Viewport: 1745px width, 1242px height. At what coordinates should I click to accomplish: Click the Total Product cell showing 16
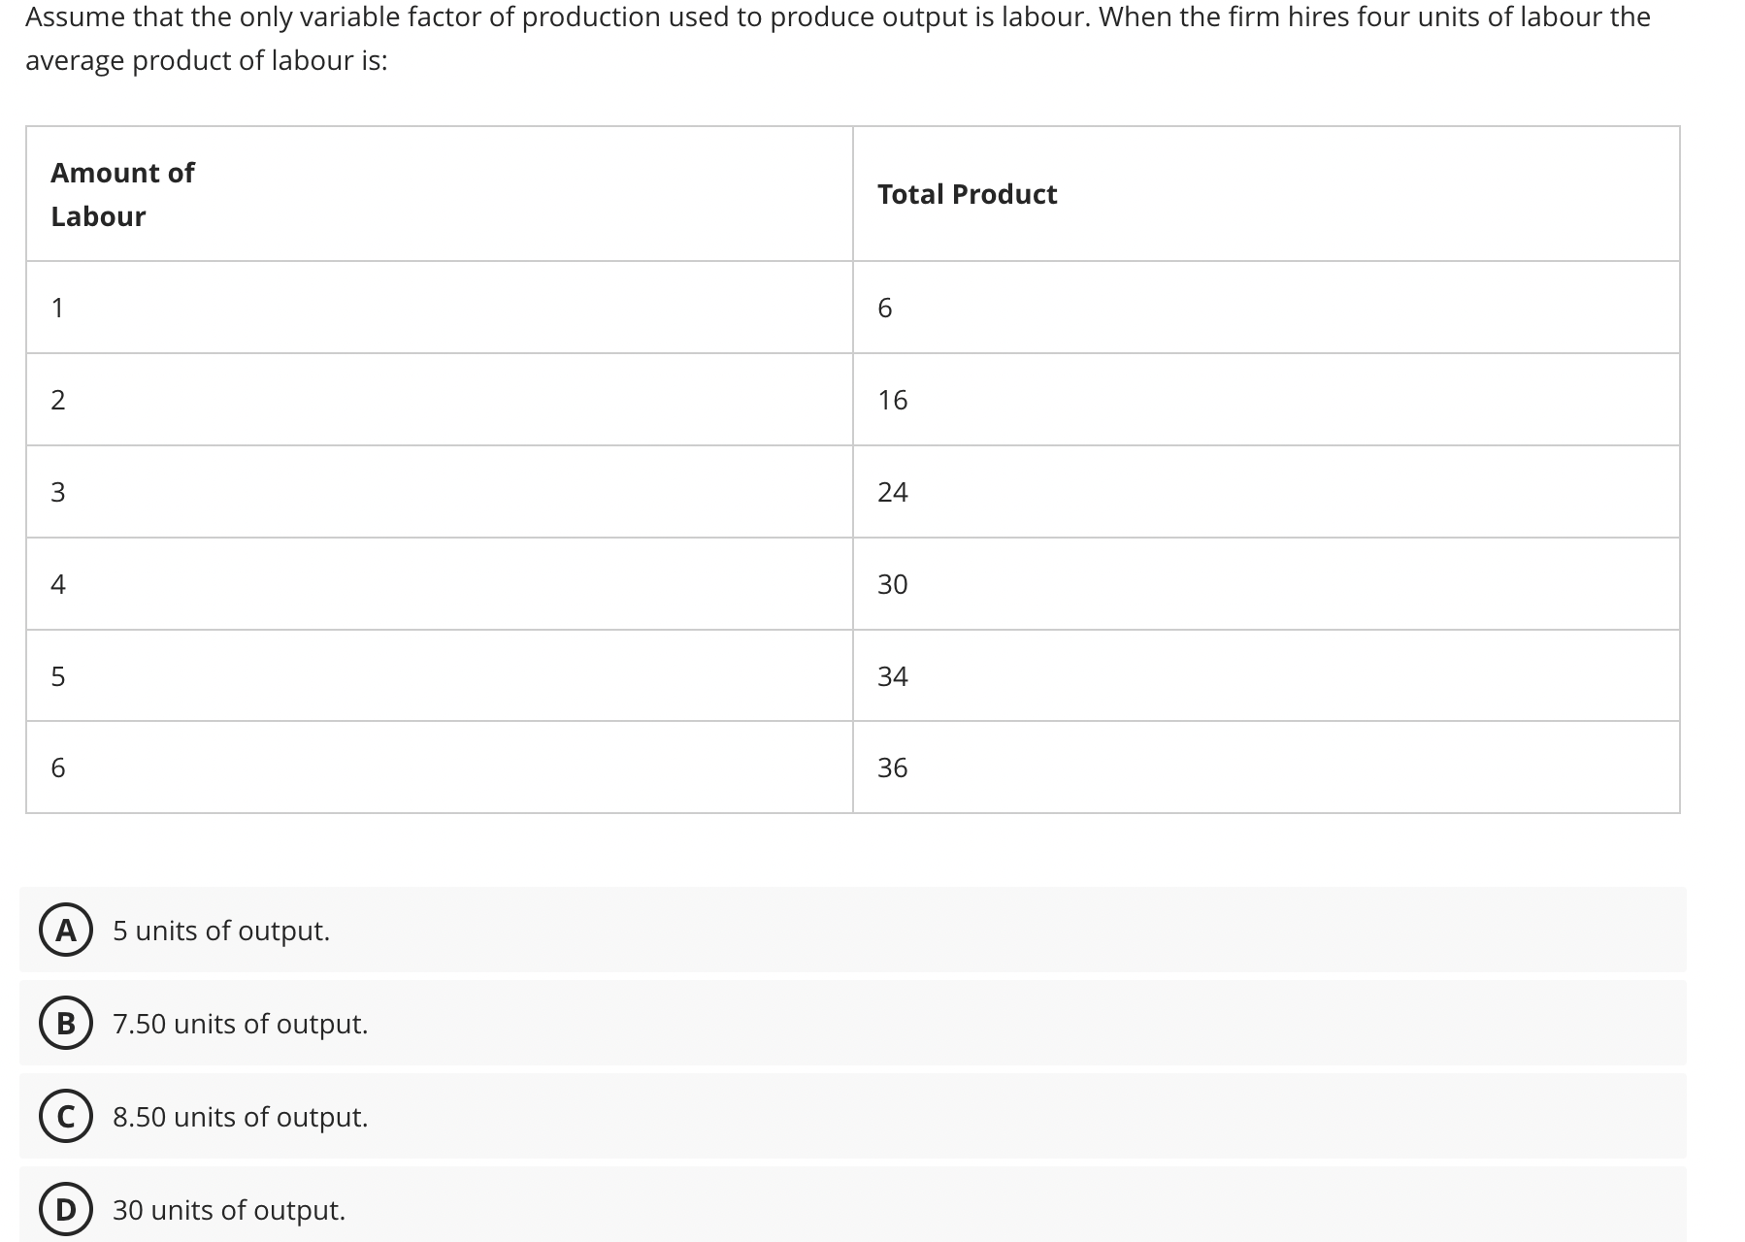(x=893, y=400)
